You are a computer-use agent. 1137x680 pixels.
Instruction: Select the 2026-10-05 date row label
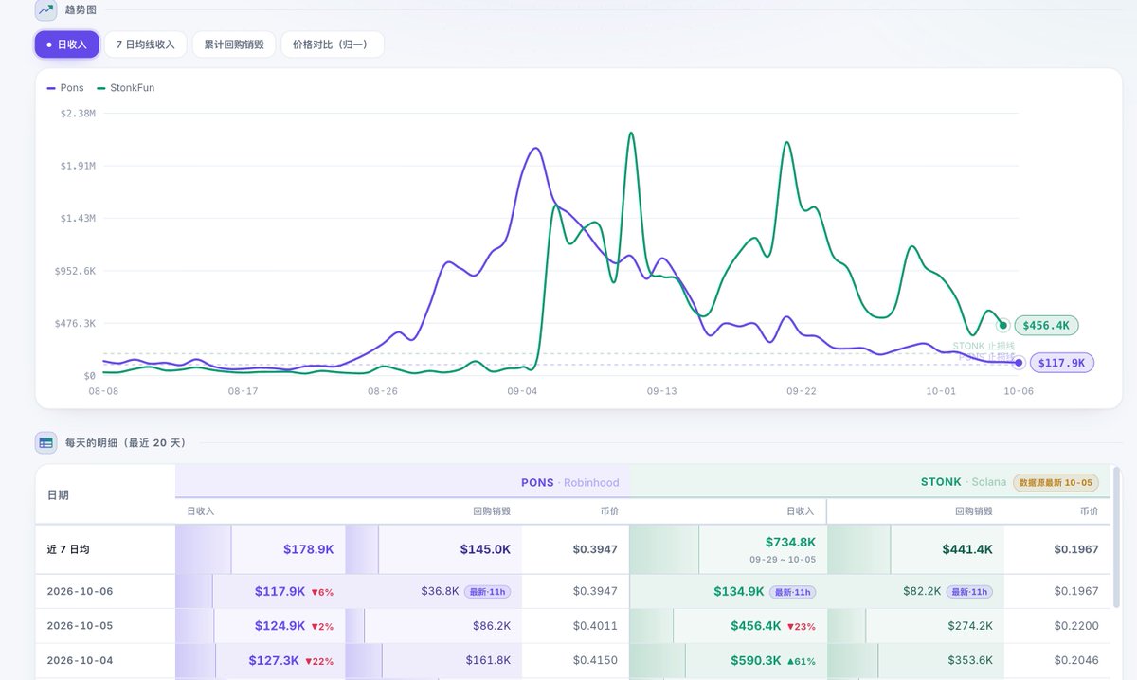(x=80, y=626)
